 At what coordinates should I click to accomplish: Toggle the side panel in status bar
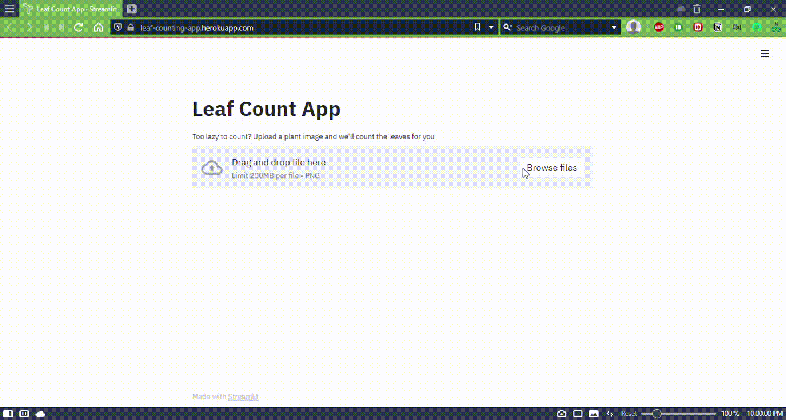point(8,414)
